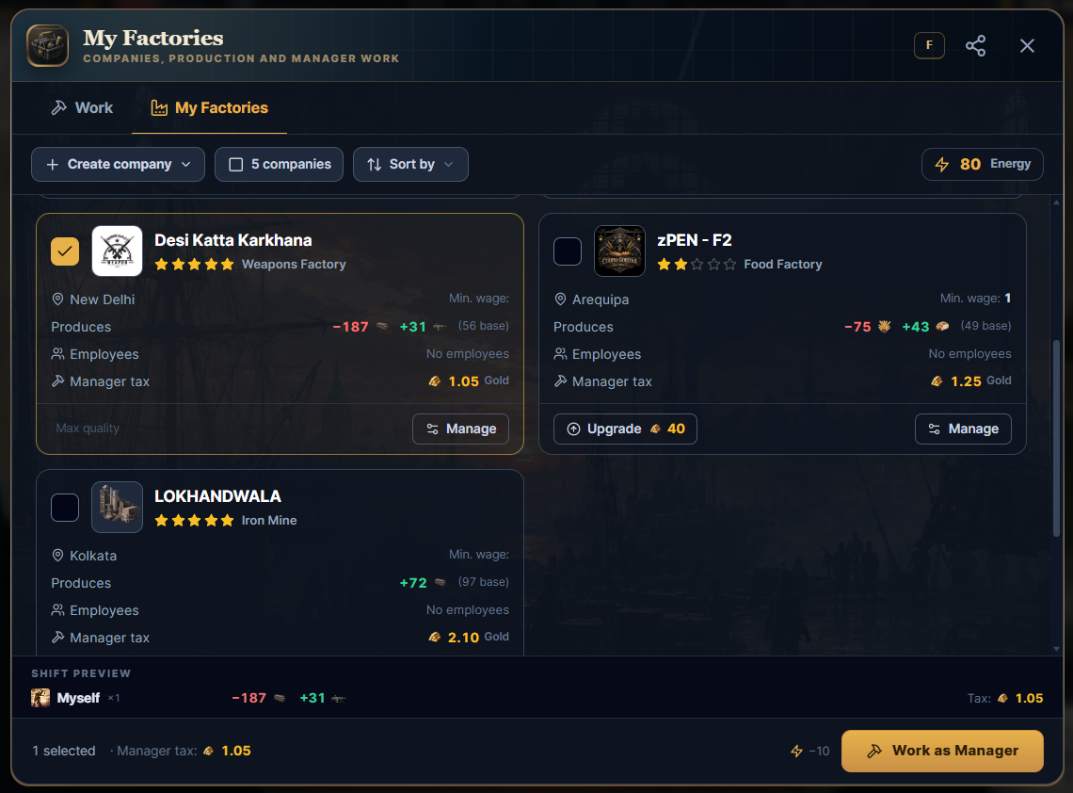Open the Sort by dropdown

pyautogui.click(x=410, y=165)
